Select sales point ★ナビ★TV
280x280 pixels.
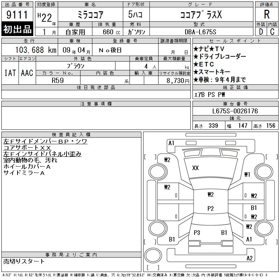(209, 49)
